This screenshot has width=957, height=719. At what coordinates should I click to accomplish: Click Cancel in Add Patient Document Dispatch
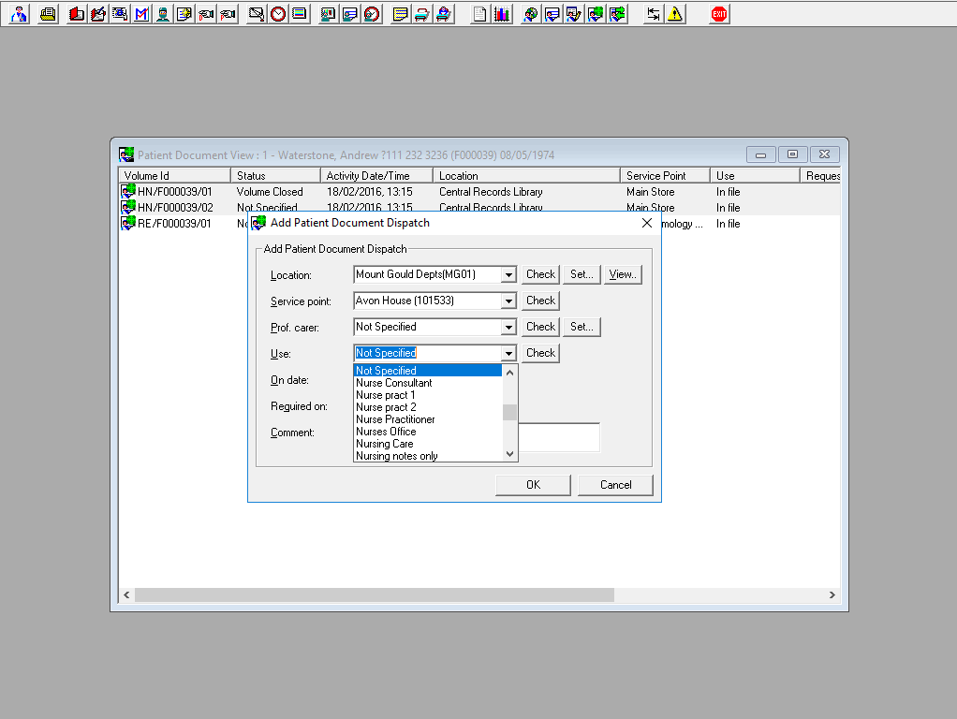pyautogui.click(x=615, y=485)
